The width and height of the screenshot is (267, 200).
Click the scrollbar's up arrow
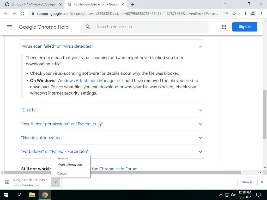click(265, 21)
